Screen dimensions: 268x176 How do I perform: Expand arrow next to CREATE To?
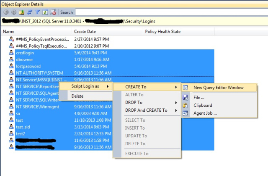point(176,87)
